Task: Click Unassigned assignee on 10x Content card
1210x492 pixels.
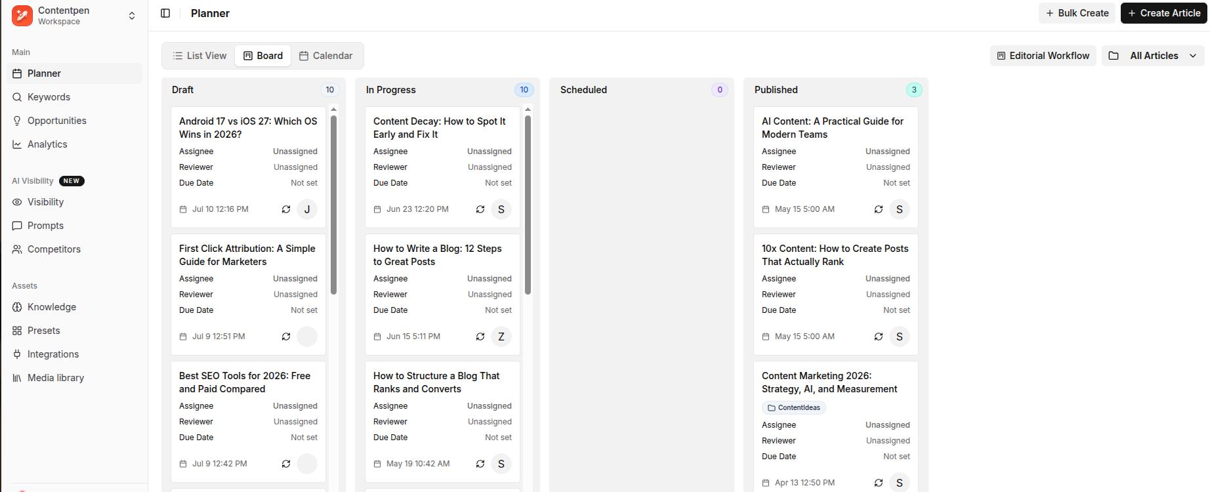Action: tap(888, 279)
